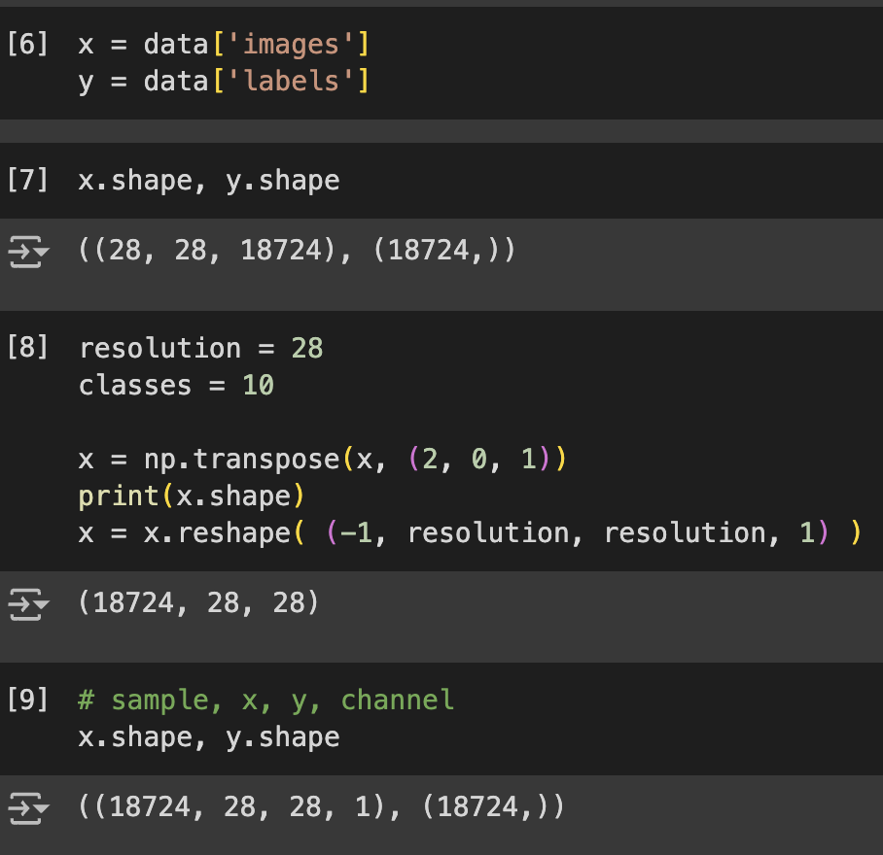Click the [9] cell execution indicator

(27, 700)
